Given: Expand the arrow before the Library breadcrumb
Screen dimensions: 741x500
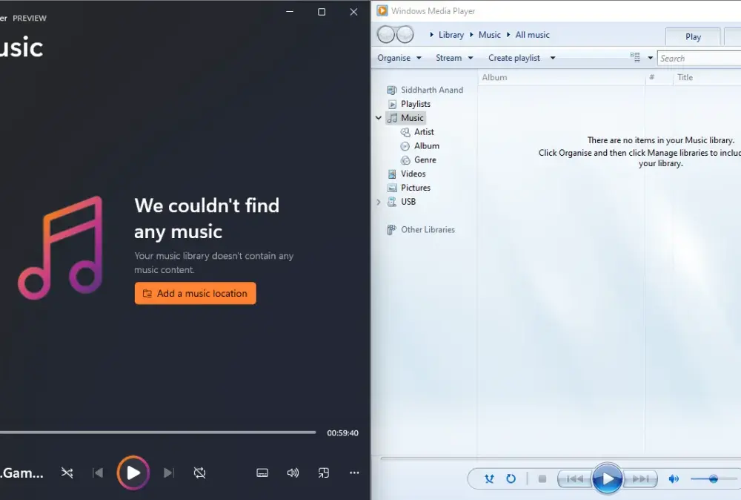Looking at the screenshot, I should pyautogui.click(x=431, y=35).
